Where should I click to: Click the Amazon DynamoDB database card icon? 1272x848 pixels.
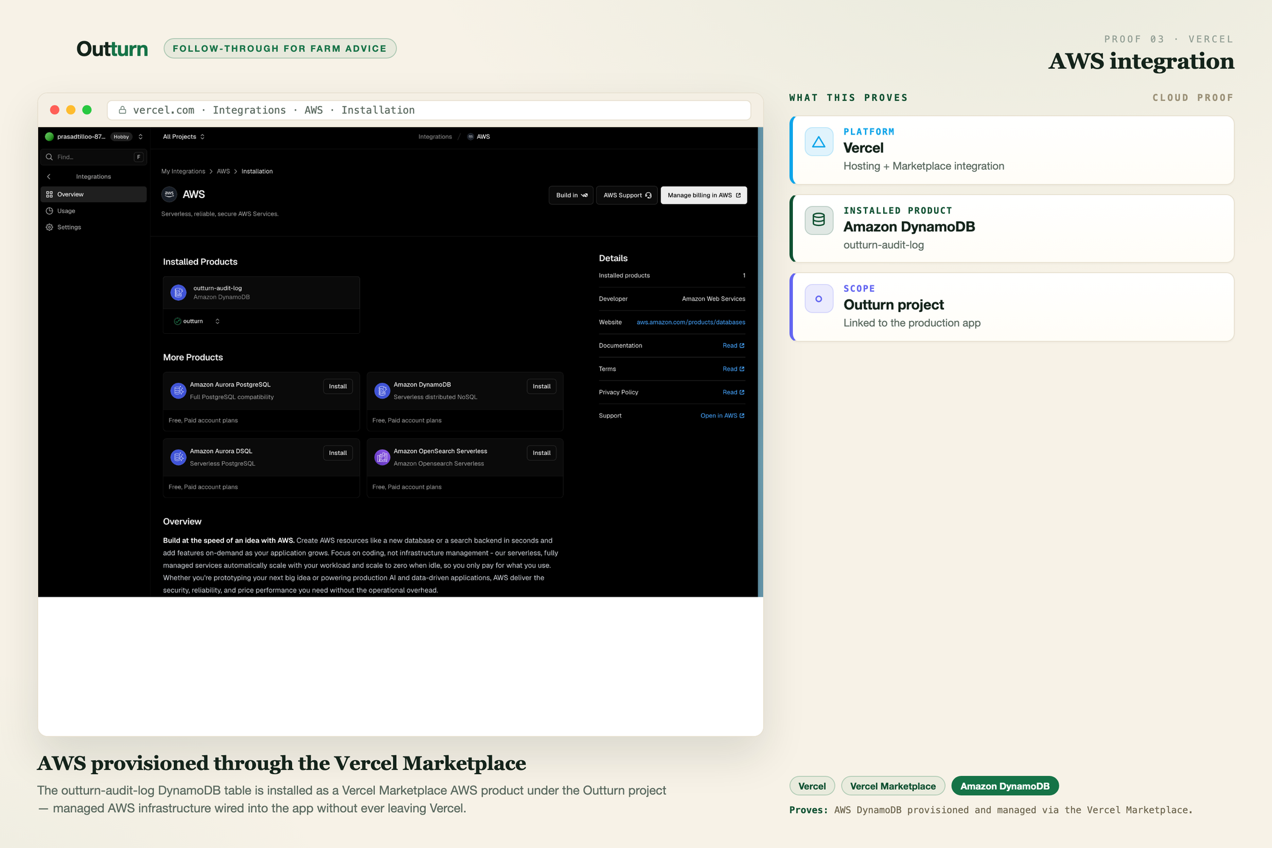pos(819,220)
